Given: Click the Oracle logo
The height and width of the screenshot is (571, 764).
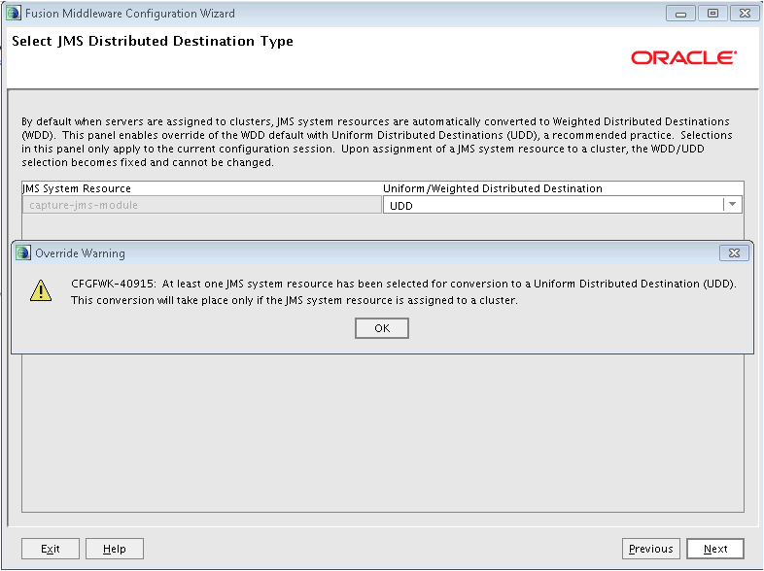Looking at the screenshot, I should tap(683, 57).
